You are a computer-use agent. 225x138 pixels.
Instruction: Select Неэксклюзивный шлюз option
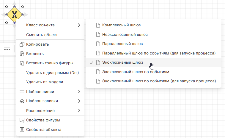(125, 35)
